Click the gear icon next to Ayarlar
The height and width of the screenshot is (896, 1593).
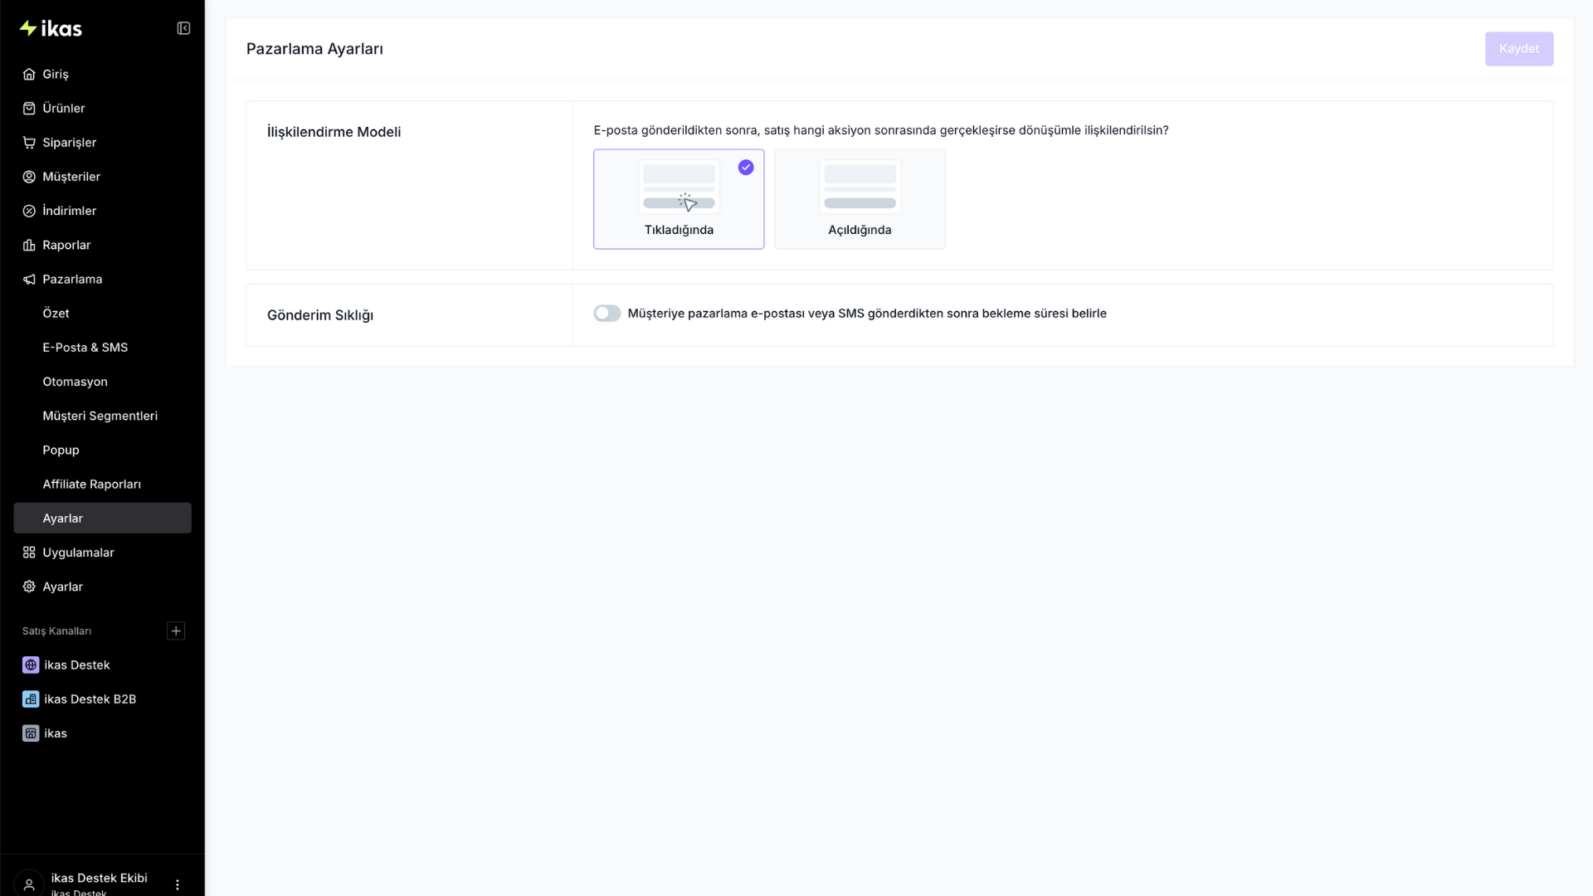point(29,587)
